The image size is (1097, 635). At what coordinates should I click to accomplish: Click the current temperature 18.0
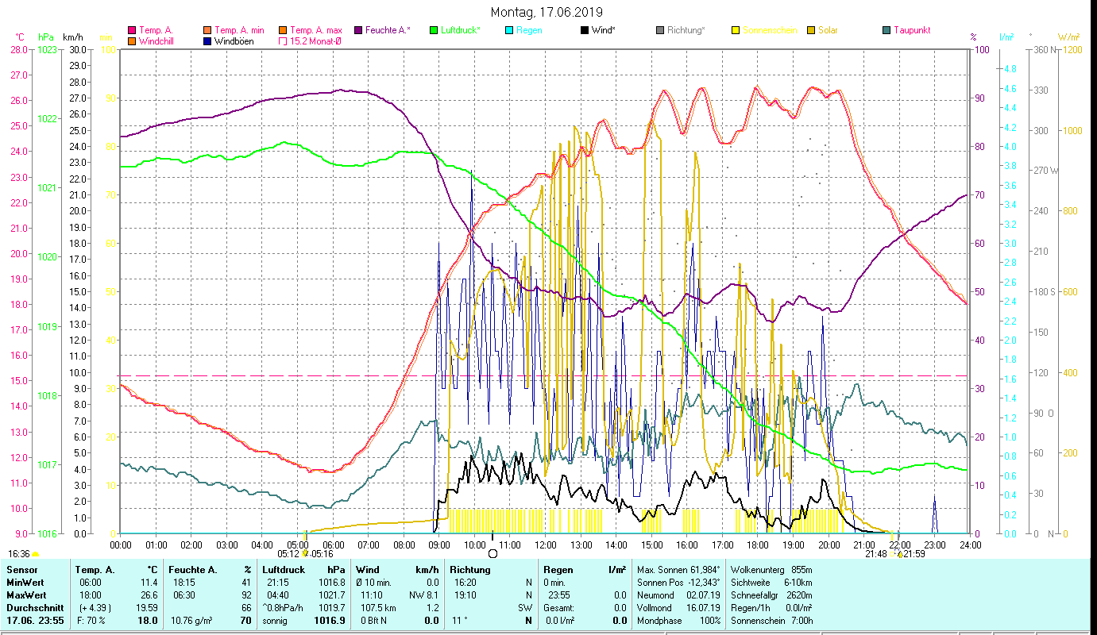coord(149,621)
